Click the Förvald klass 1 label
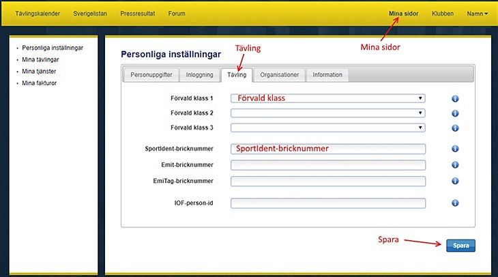The width and height of the screenshot is (498, 277). [x=192, y=98]
